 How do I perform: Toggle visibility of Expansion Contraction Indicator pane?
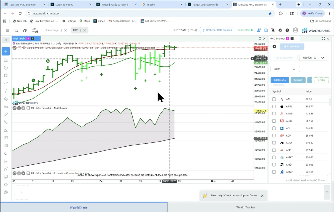[33, 173]
